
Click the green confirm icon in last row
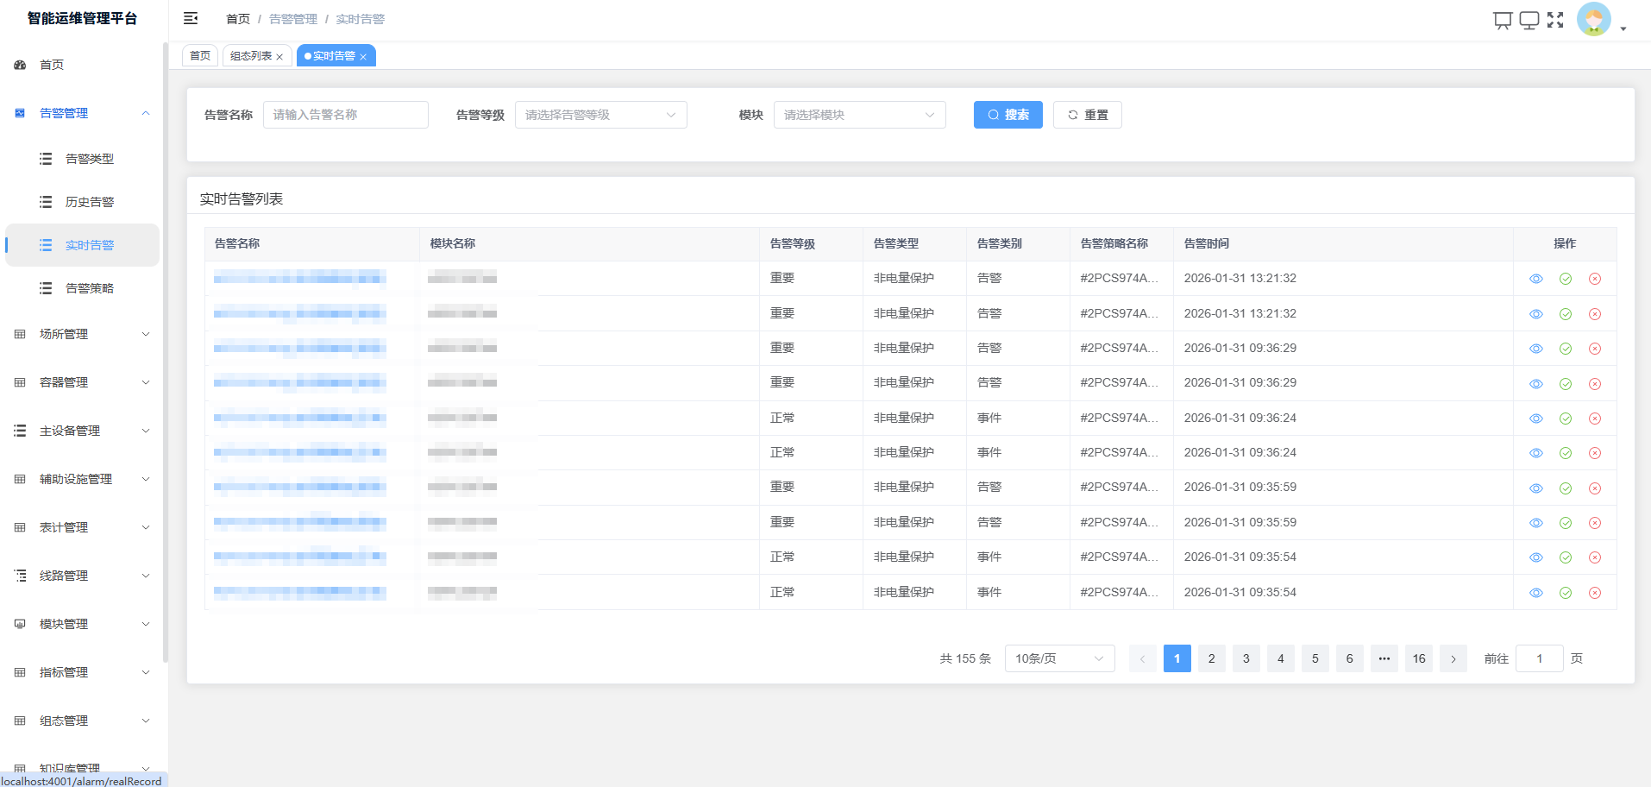pos(1566,593)
